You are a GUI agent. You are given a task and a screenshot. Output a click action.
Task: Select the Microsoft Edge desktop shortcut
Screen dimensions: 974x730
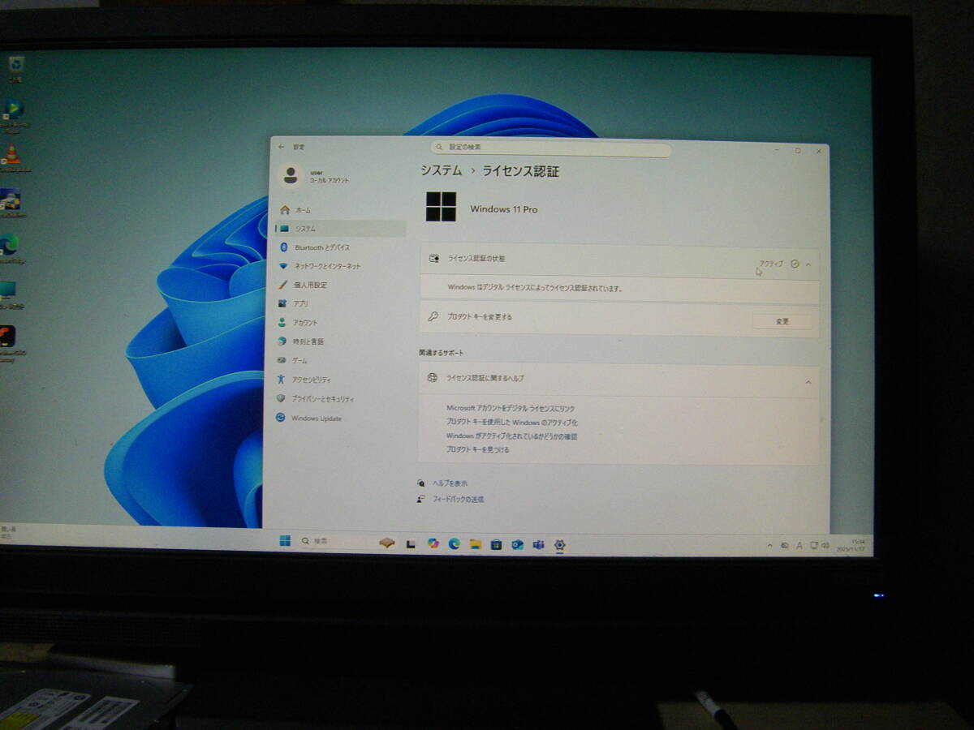(x=11, y=249)
